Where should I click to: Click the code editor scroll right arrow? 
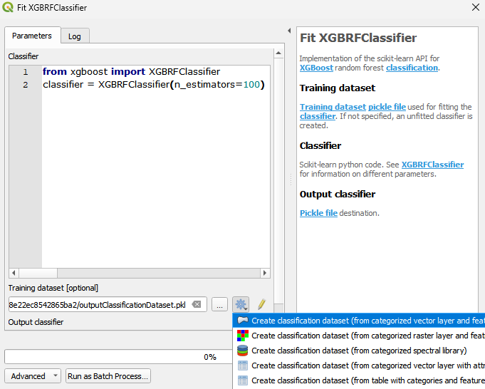265,273
